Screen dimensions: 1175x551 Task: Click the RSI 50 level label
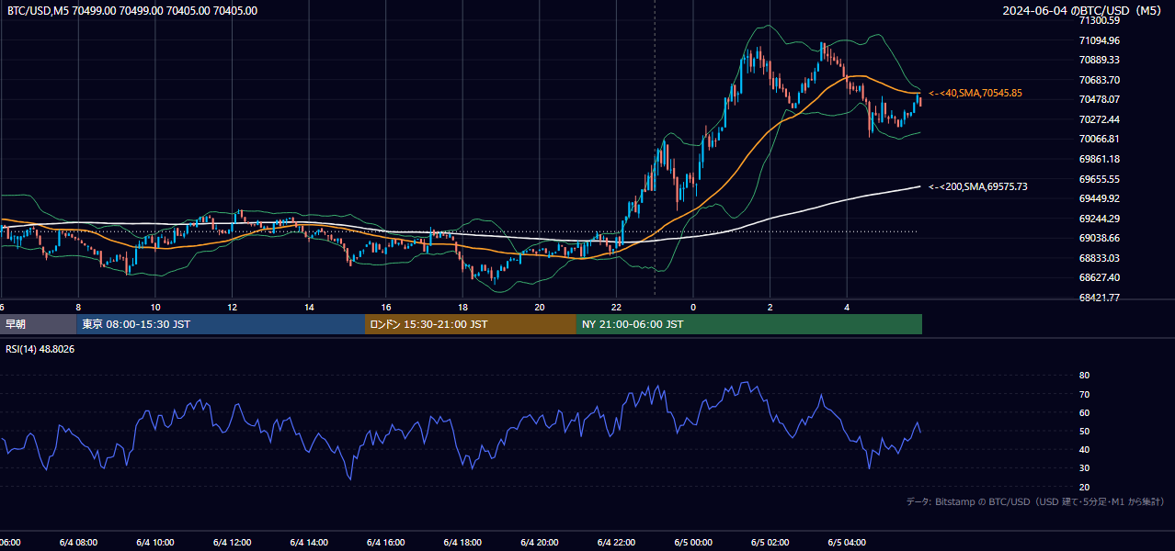coord(1084,432)
